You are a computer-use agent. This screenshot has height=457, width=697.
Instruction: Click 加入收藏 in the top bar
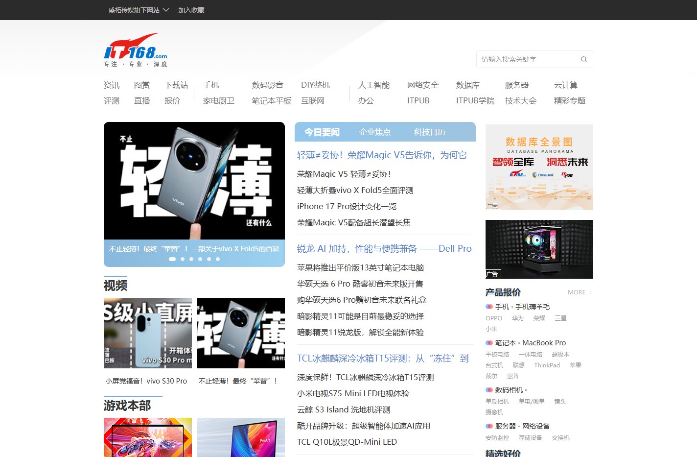point(191,10)
